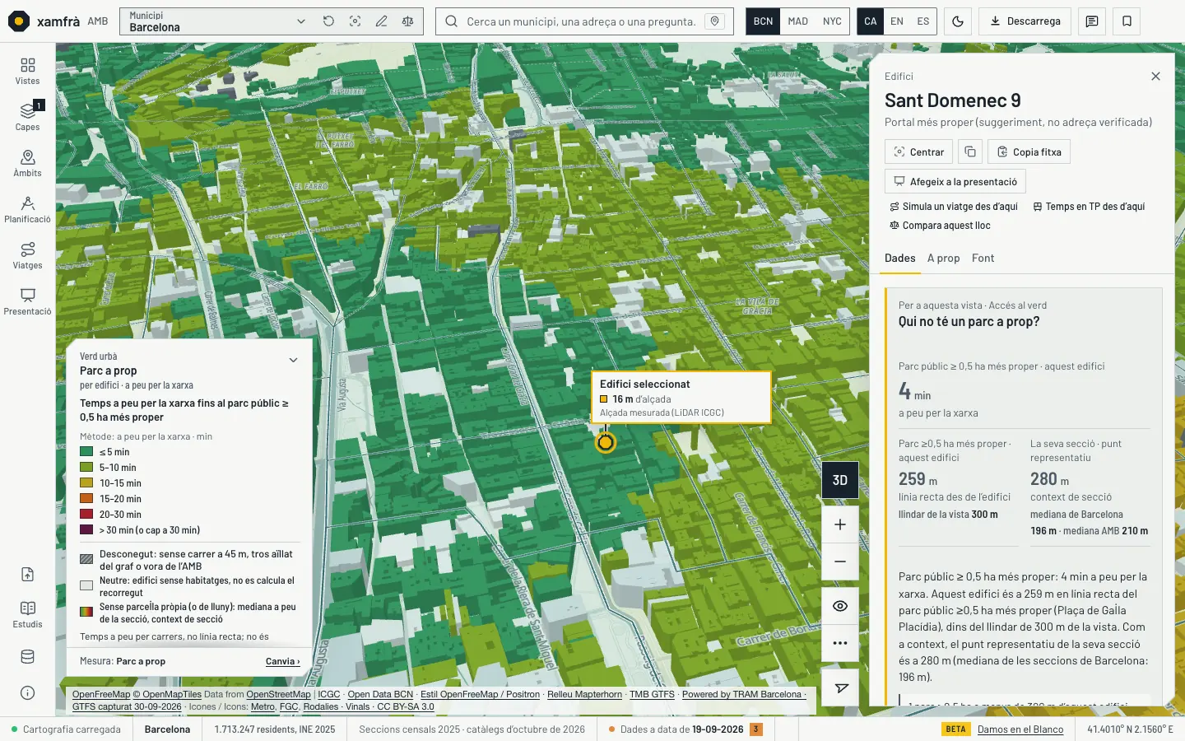Click the info icon in the sidebar
1185x741 pixels.
tap(27, 693)
